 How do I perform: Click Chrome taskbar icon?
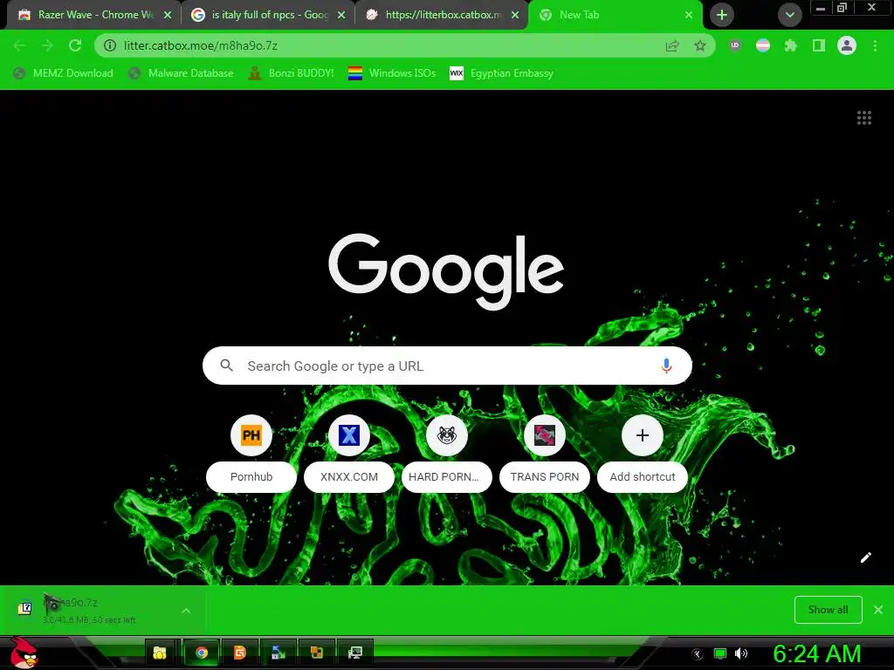coord(202,653)
